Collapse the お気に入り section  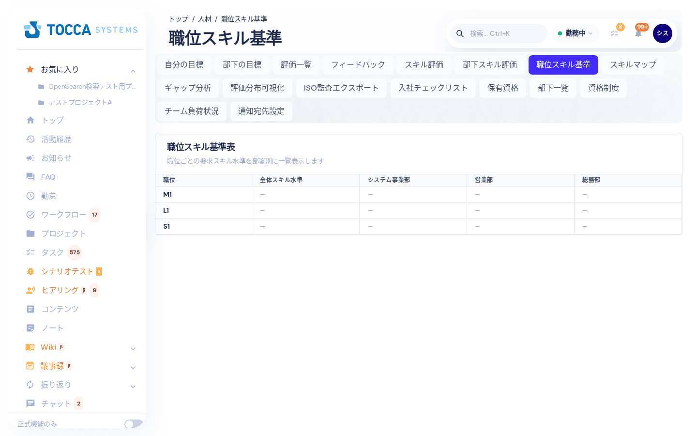click(133, 71)
